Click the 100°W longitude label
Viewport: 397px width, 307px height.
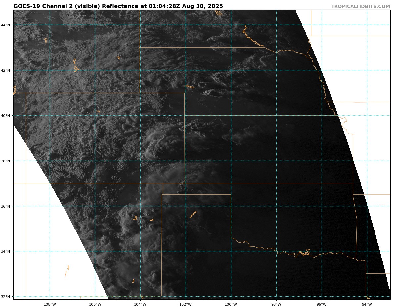(x=231, y=304)
